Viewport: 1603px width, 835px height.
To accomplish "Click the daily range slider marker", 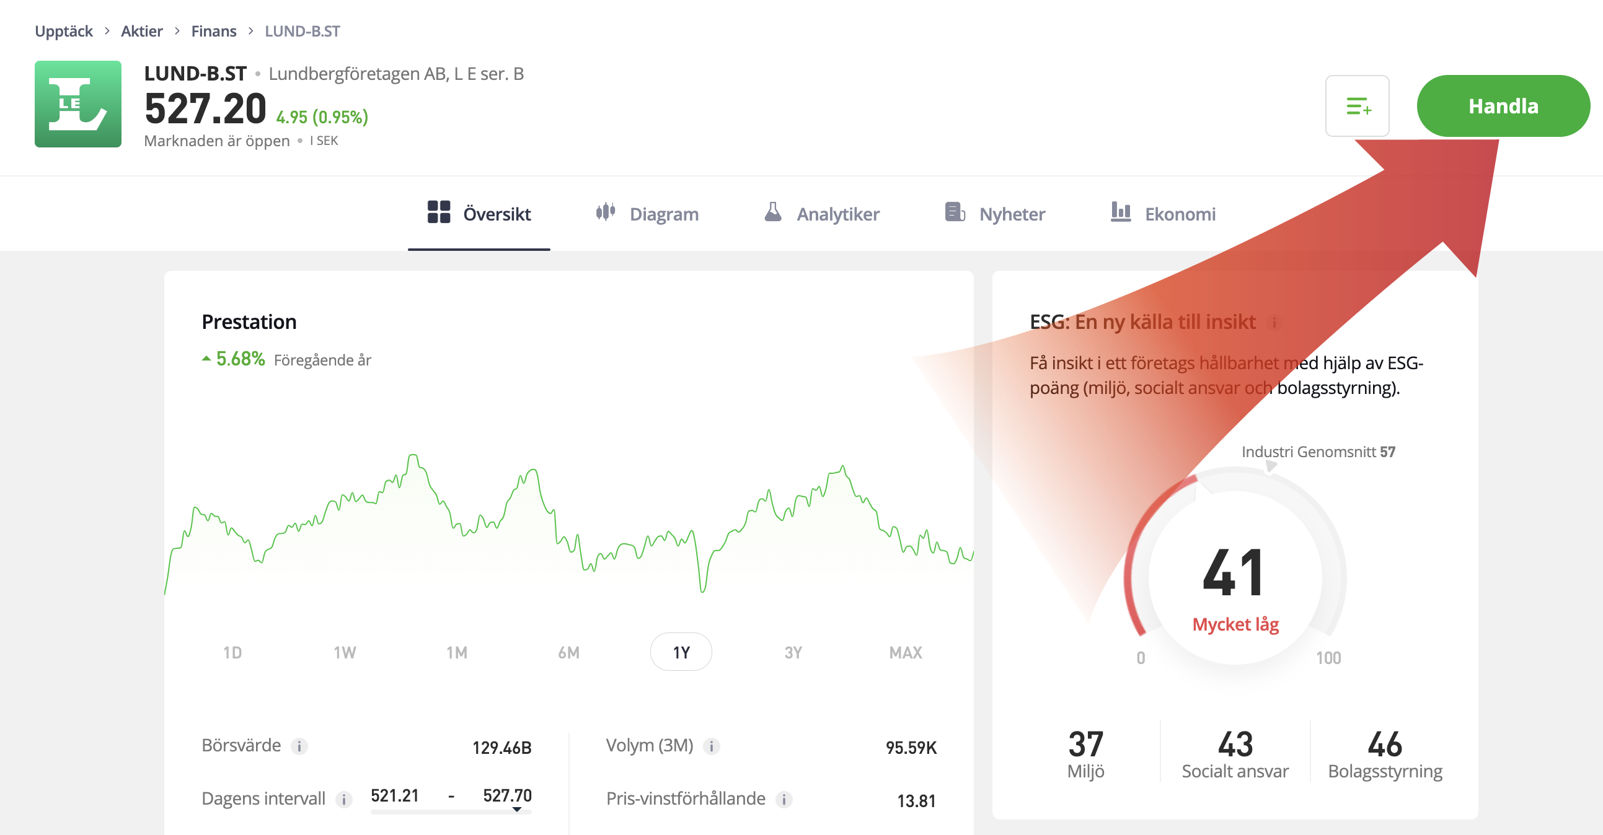I will 516,810.
